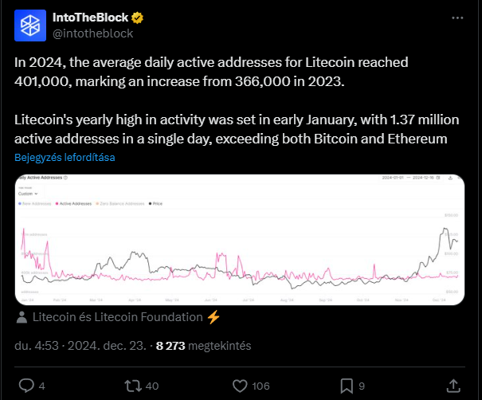Click the reply speech bubble icon

click(27, 386)
